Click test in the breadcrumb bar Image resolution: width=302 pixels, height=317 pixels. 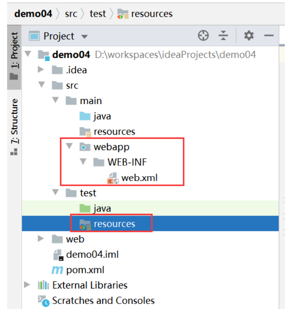click(97, 14)
